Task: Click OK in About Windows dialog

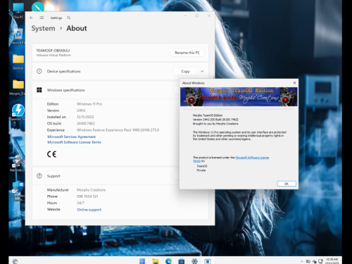Action: [287, 184]
